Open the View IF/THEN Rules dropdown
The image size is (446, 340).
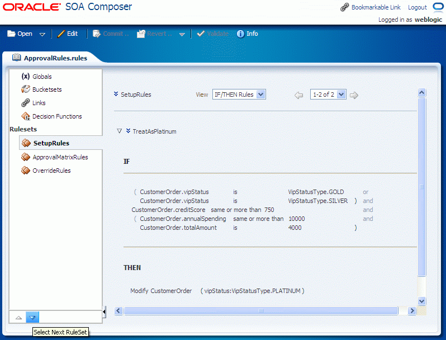(239, 95)
